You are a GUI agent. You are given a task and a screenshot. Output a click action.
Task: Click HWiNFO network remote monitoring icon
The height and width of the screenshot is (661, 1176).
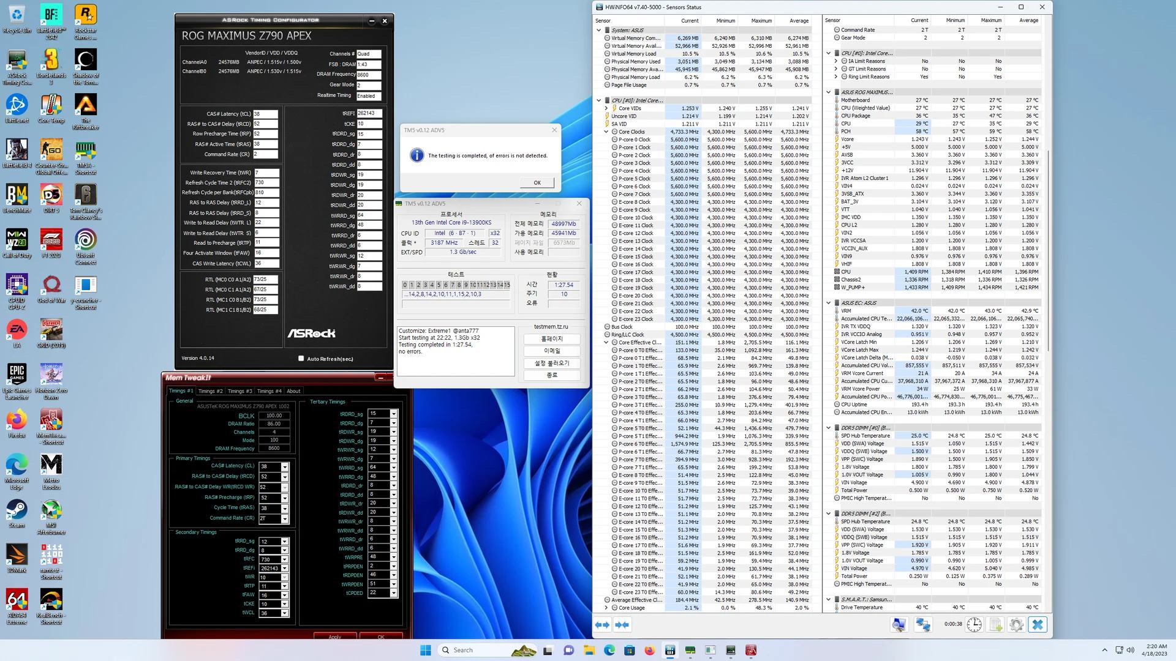(922, 625)
